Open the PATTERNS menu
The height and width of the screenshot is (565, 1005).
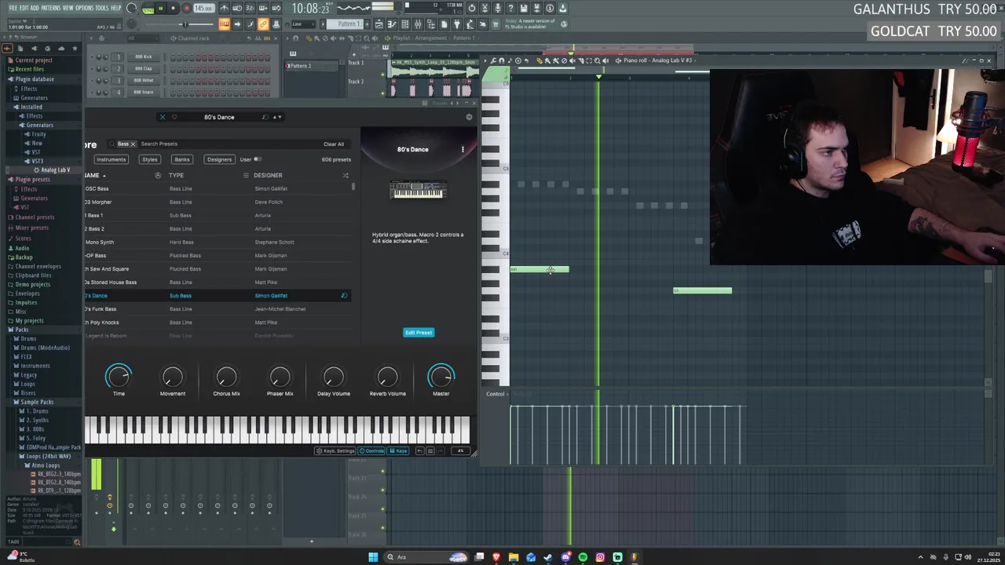pyautogui.click(x=50, y=8)
